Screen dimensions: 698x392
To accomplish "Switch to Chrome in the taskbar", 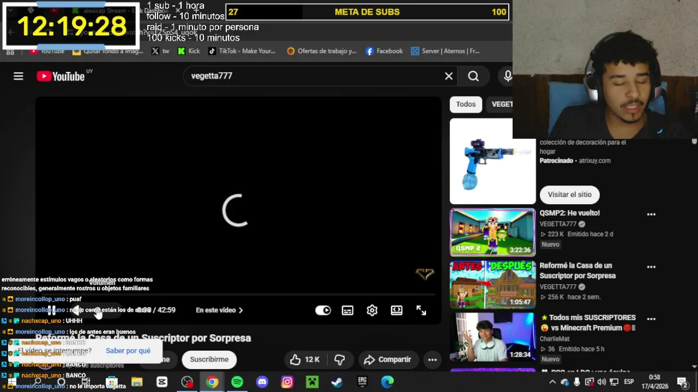I will (x=212, y=382).
